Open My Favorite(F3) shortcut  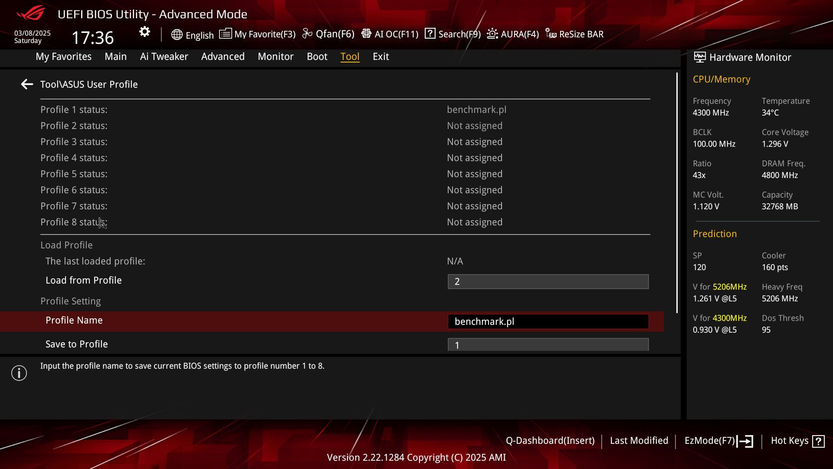coord(257,34)
